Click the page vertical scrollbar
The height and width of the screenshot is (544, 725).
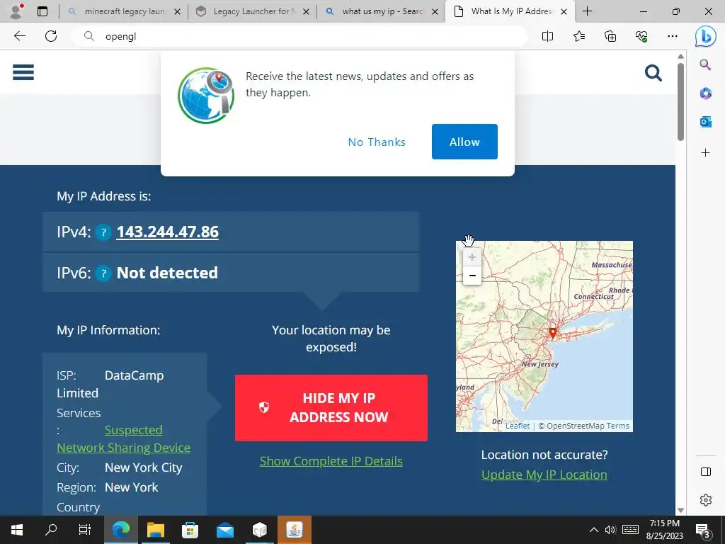pyautogui.click(x=680, y=102)
